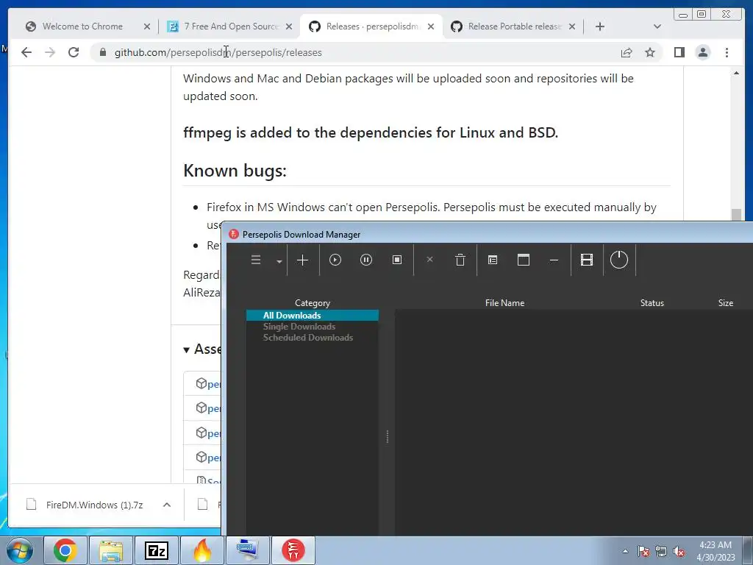Click the muted volume tray icon
The width and height of the screenshot is (753, 565).
click(x=679, y=552)
